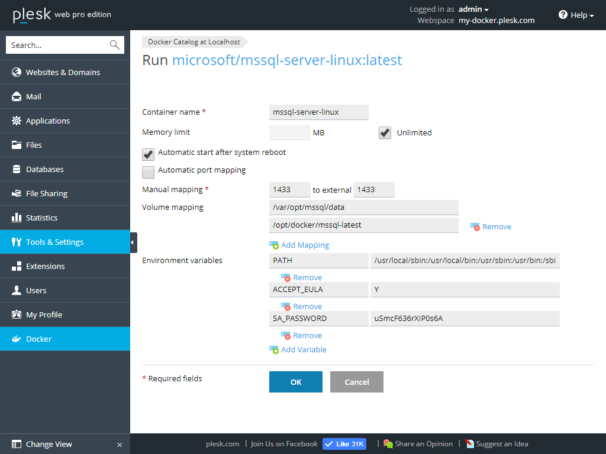This screenshot has width=606, height=454.
Task: Collapse the sidebar with arrow handle
Action: (x=133, y=242)
